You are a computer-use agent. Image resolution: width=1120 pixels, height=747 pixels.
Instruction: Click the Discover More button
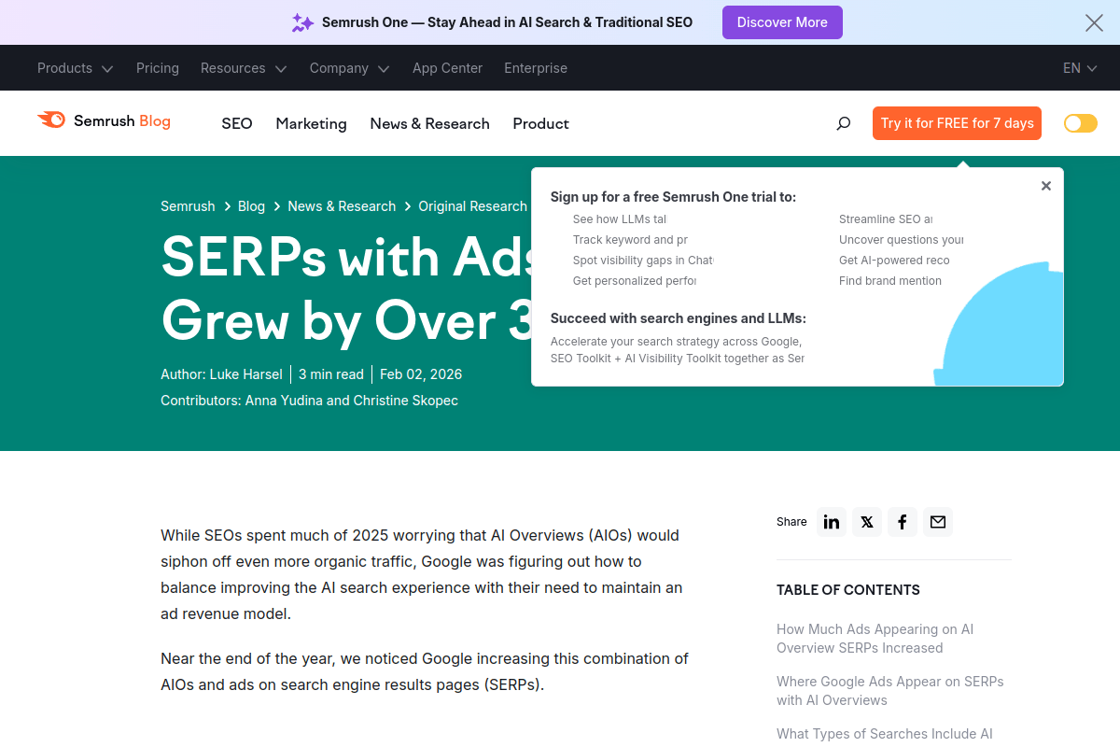click(x=782, y=21)
